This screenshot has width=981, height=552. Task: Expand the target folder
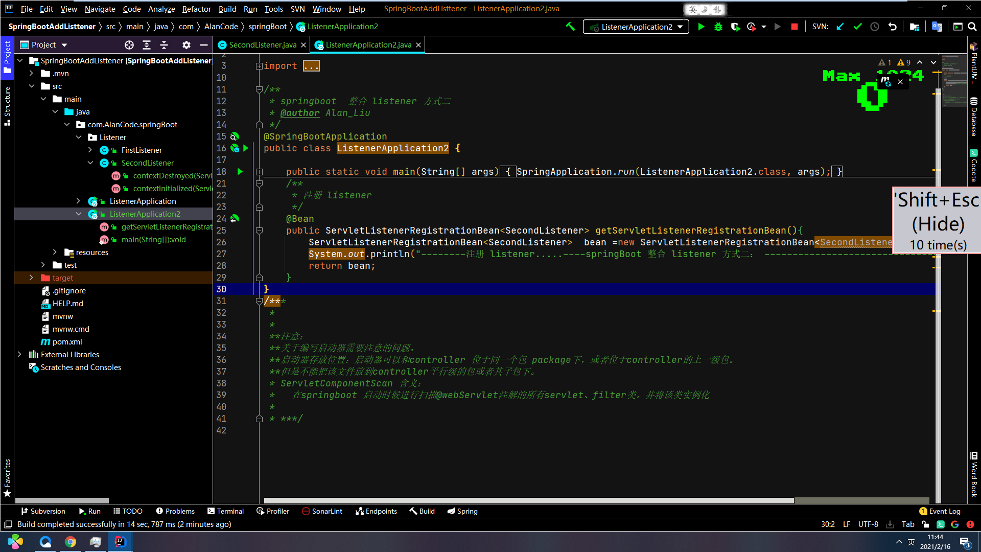coord(32,278)
